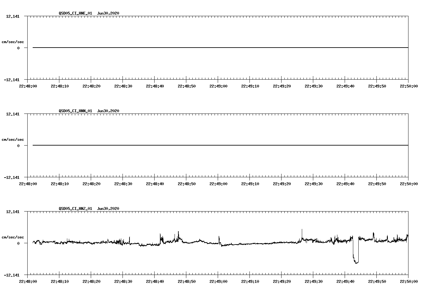Click the 12.141 upper limit of HNN chart
The height and width of the screenshot is (293, 431).
click(x=13, y=114)
